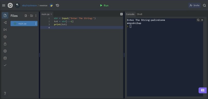Viewport: 208px width, 99px height.
Task: Open the Secrets lock icon
Action: [x=5, y=44]
